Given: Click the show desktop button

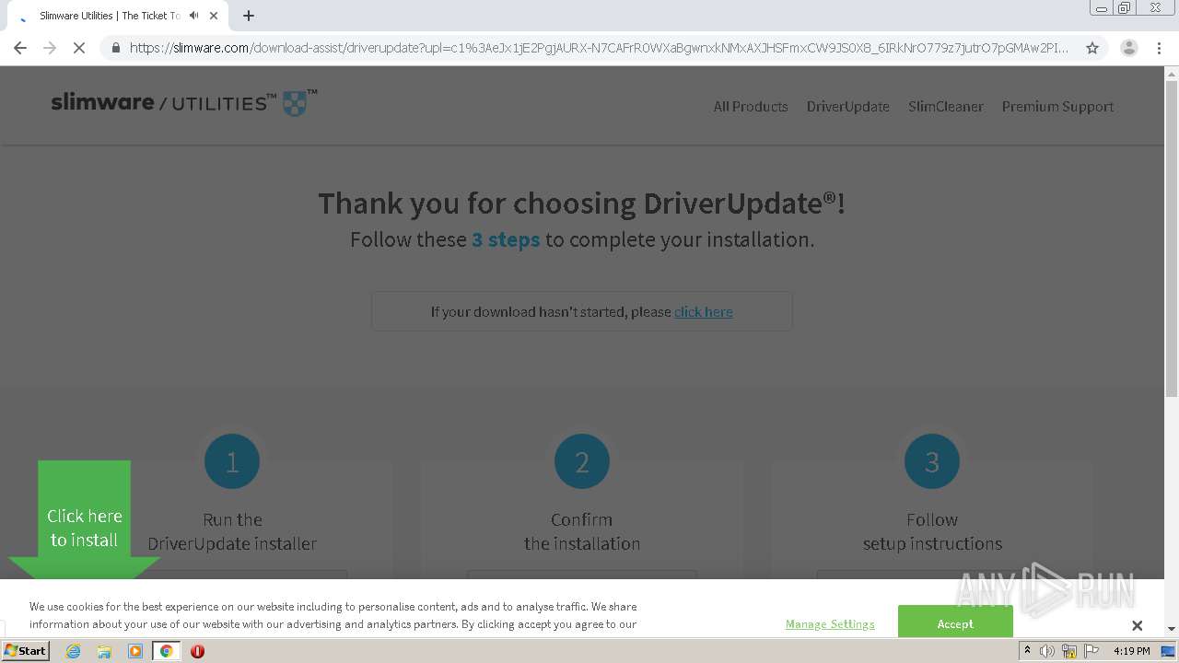Looking at the screenshot, I should (1168, 651).
